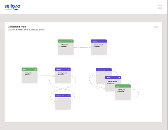Click plus on the front stacked AUTO card
The height and width of the screenshot is (130, 168).
click(129, 86)
